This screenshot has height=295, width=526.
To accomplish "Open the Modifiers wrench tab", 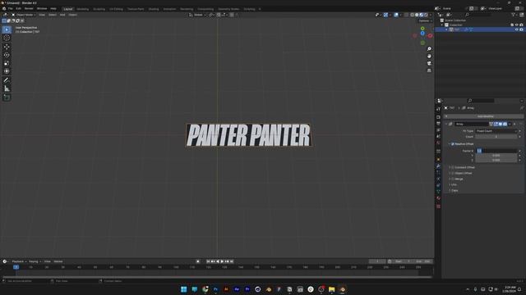I will coord(438,166).
